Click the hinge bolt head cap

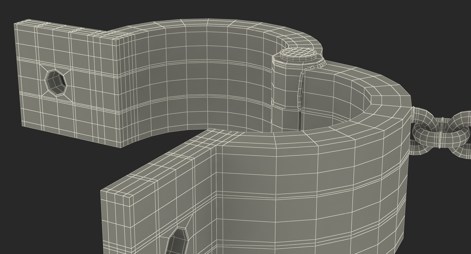pos(299,55)
